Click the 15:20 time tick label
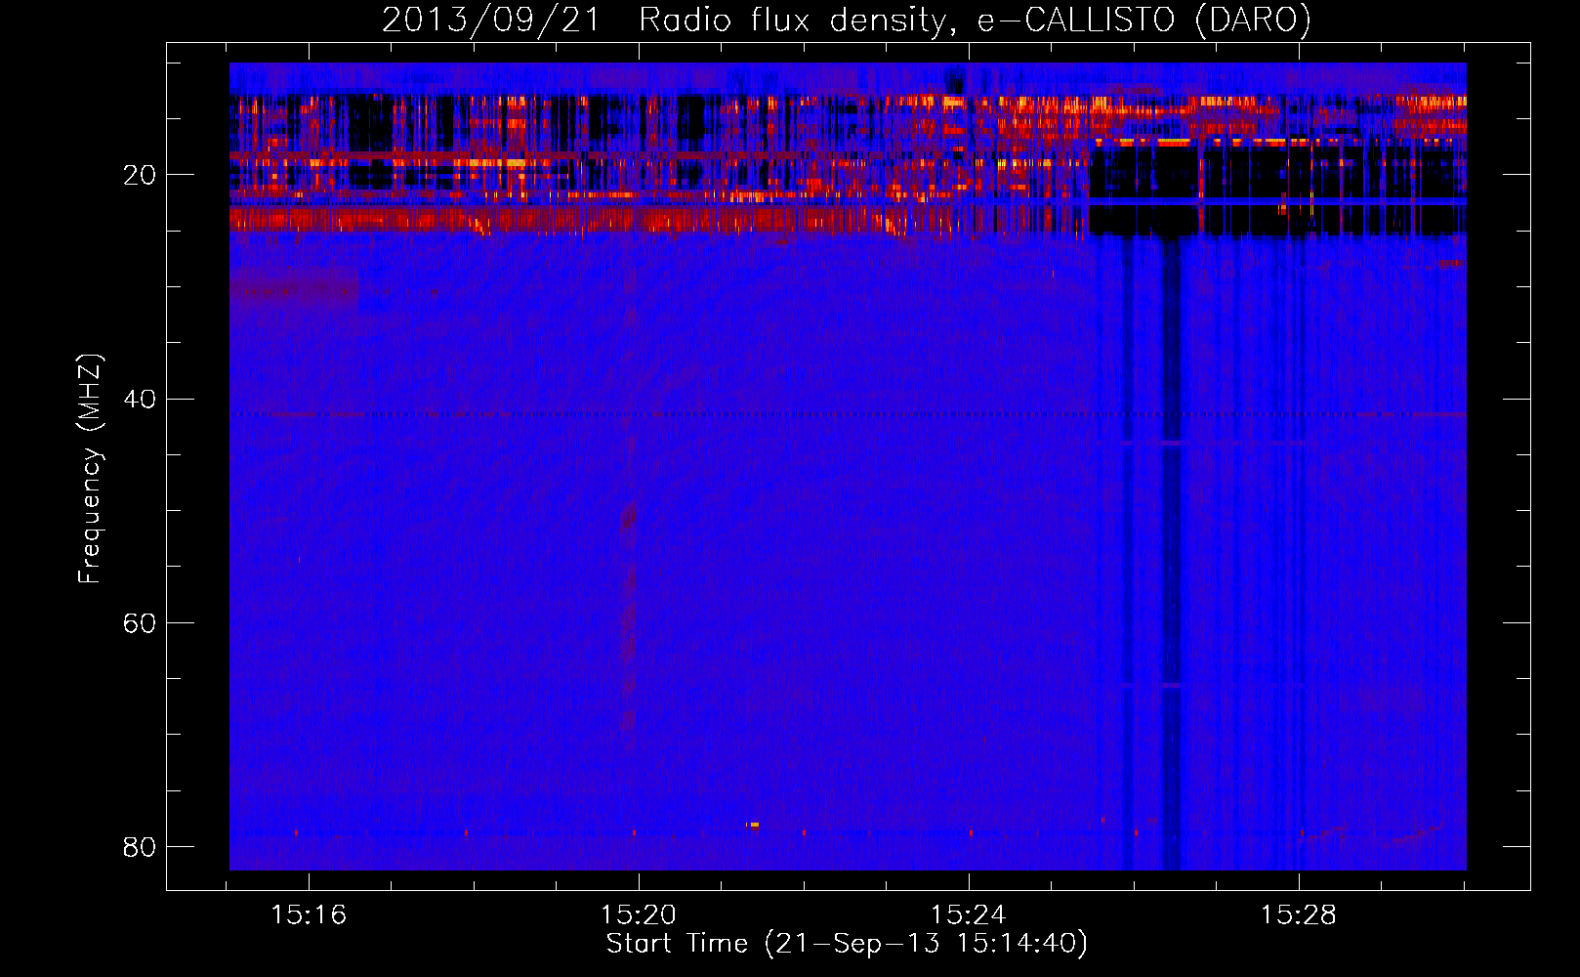The image size is (1580, 977). (x=639, y=915)
